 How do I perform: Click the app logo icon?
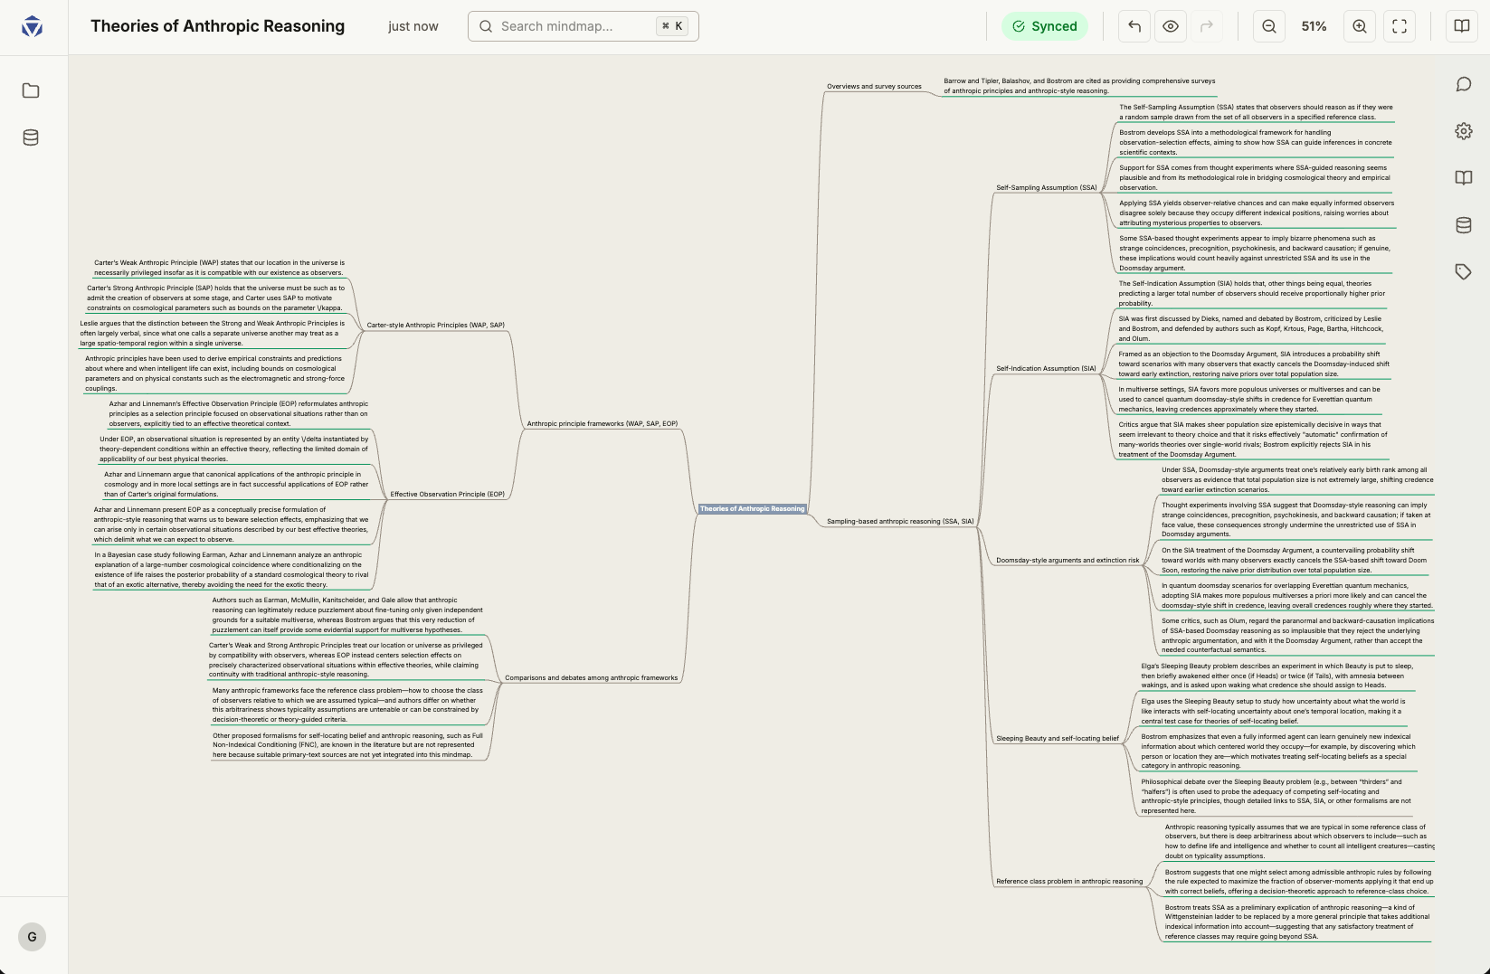tap(32, 26)
